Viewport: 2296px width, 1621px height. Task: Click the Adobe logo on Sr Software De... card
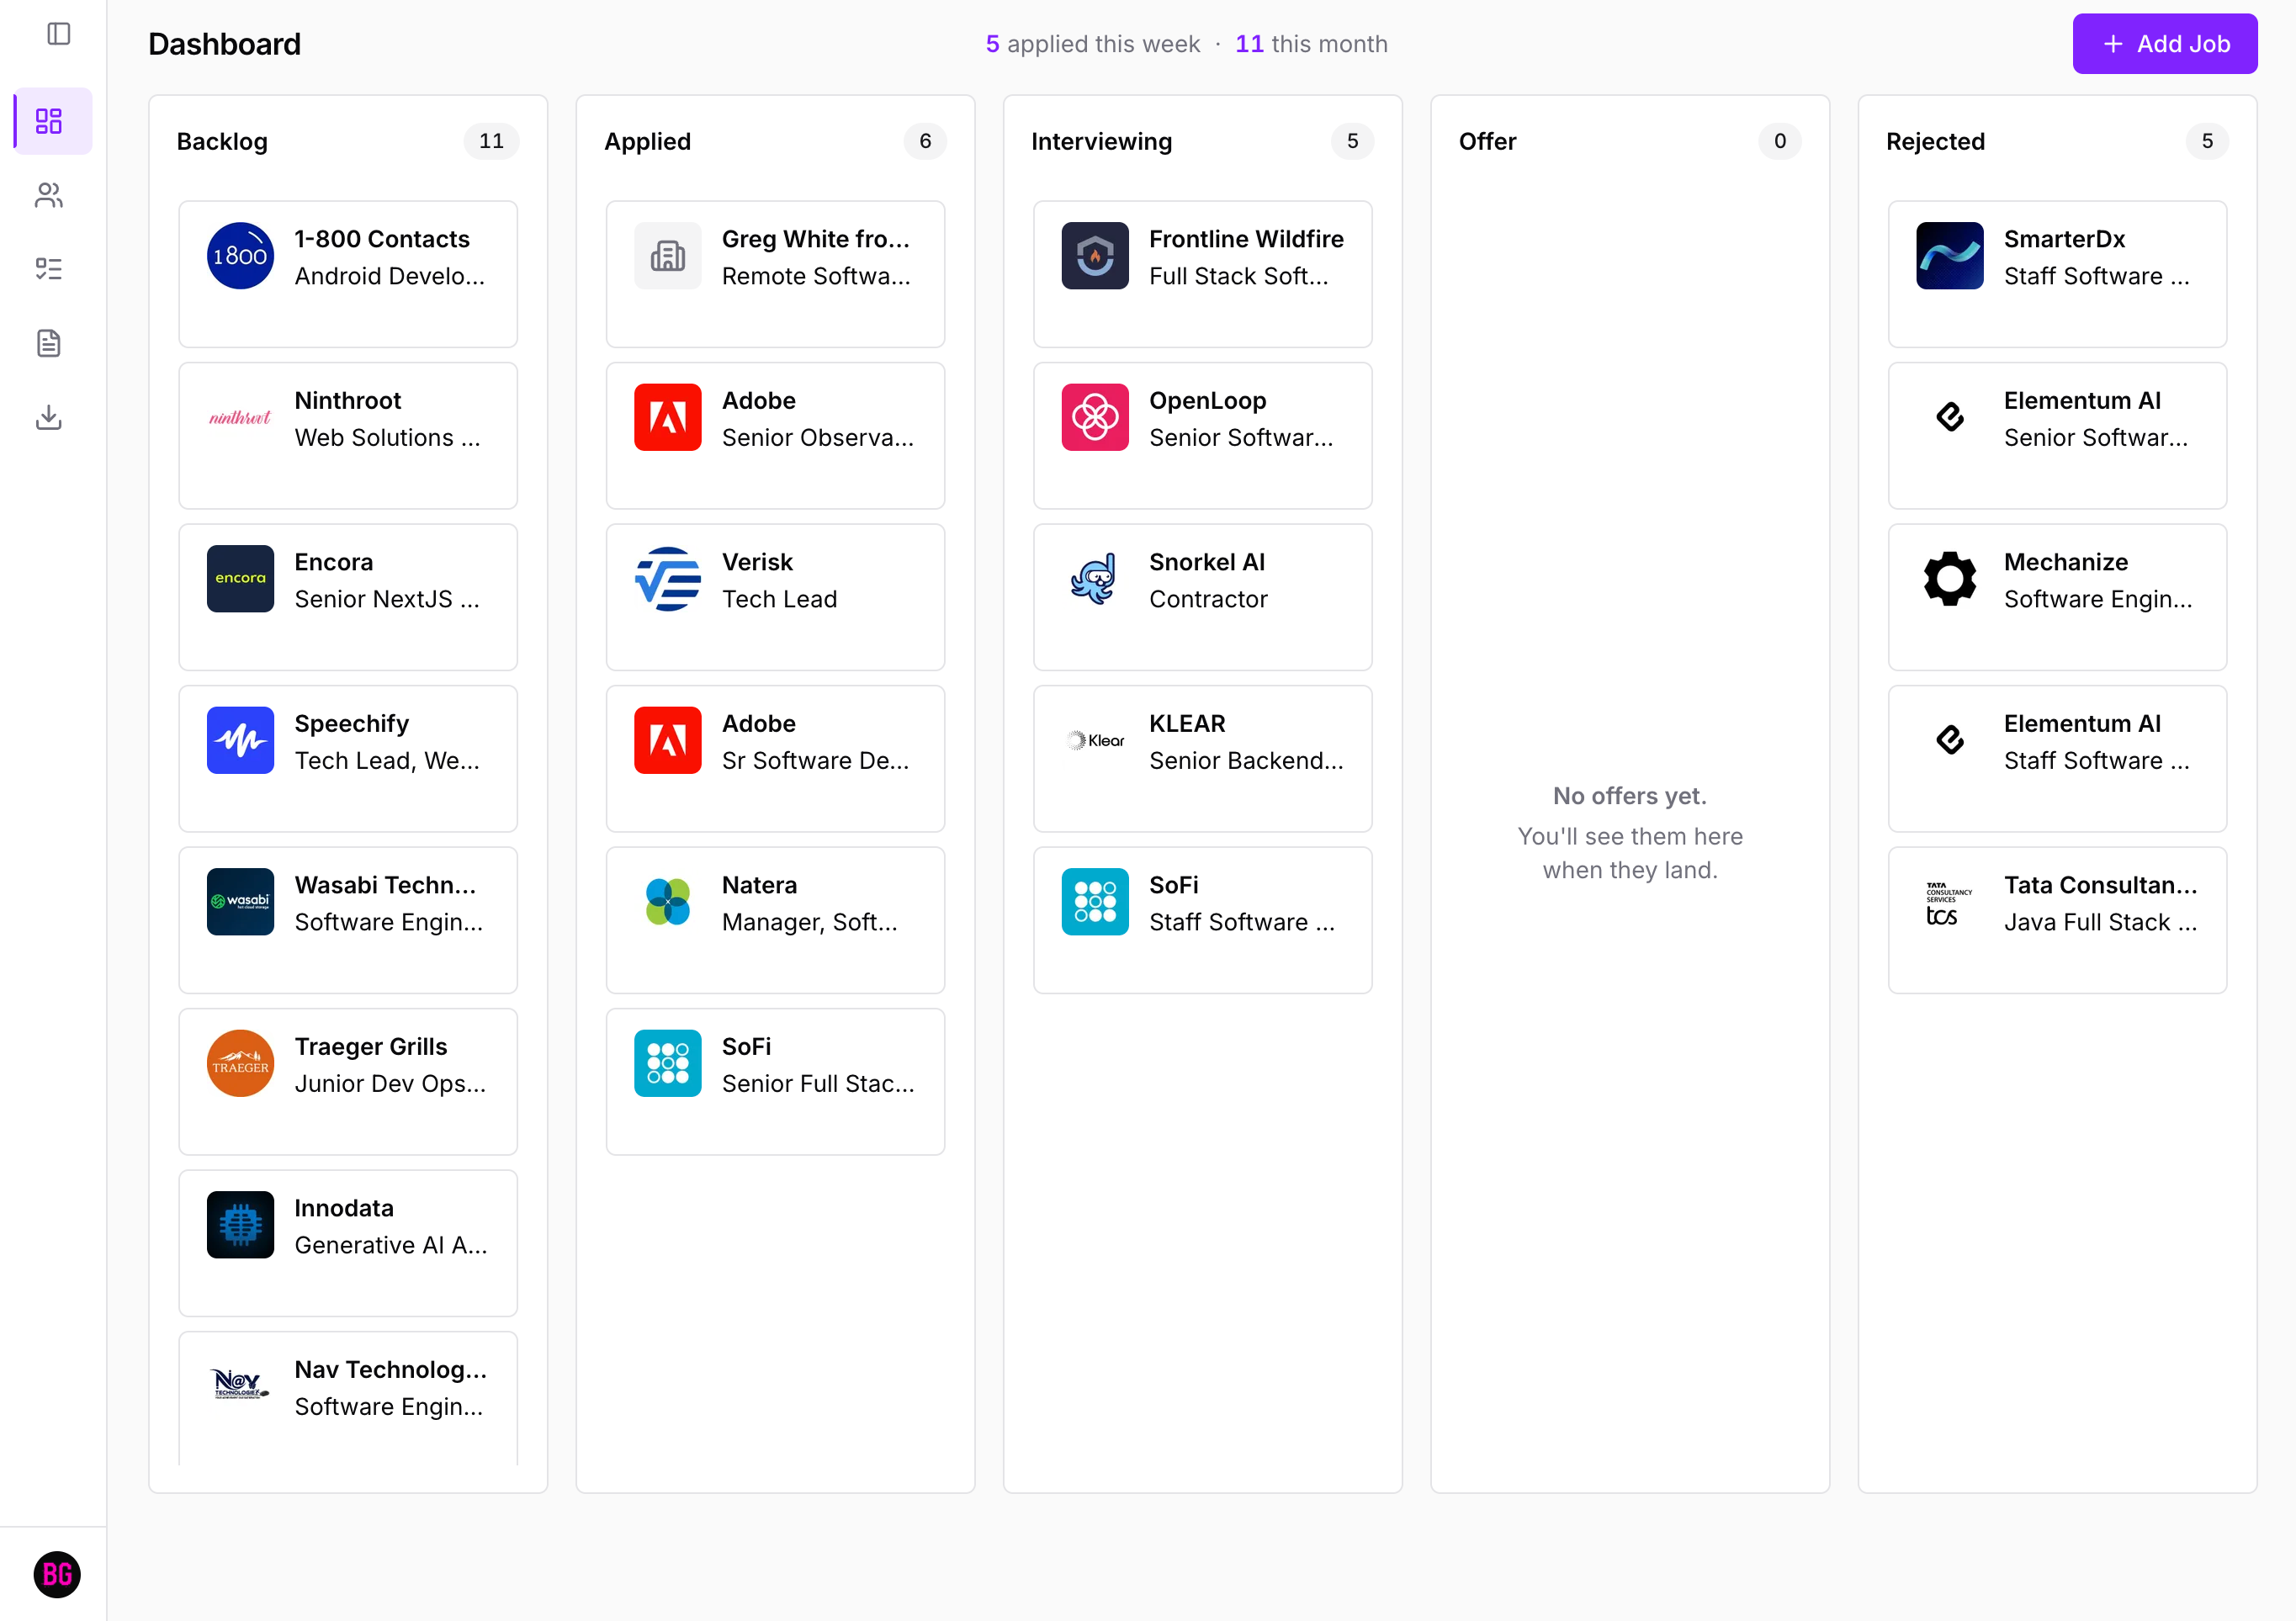[668, 740]
